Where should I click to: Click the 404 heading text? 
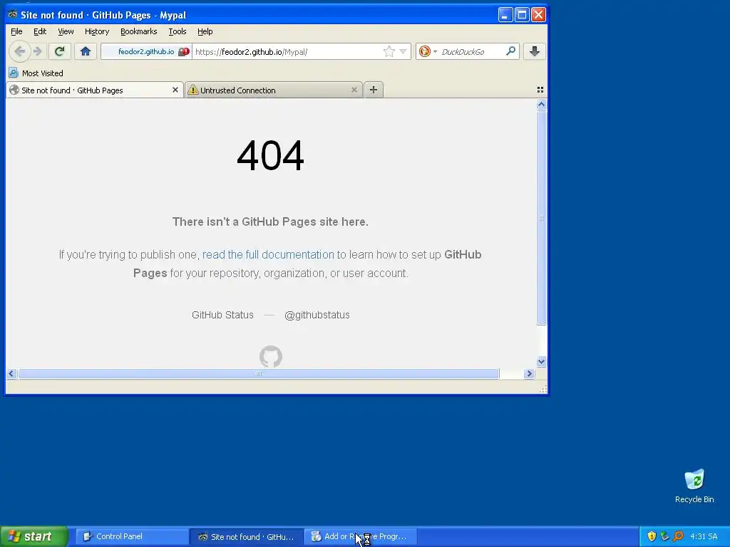[270, 155]
